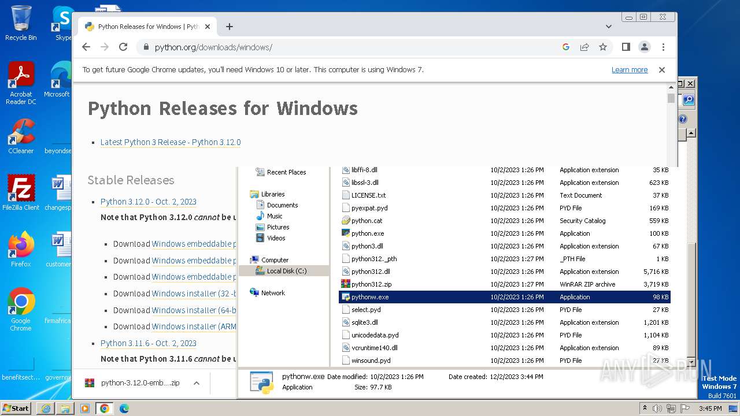Open FileZilla Client desktop shortcut
Image resolution: width=740 pixels, height=416 pixels.
tap(21, 194)
